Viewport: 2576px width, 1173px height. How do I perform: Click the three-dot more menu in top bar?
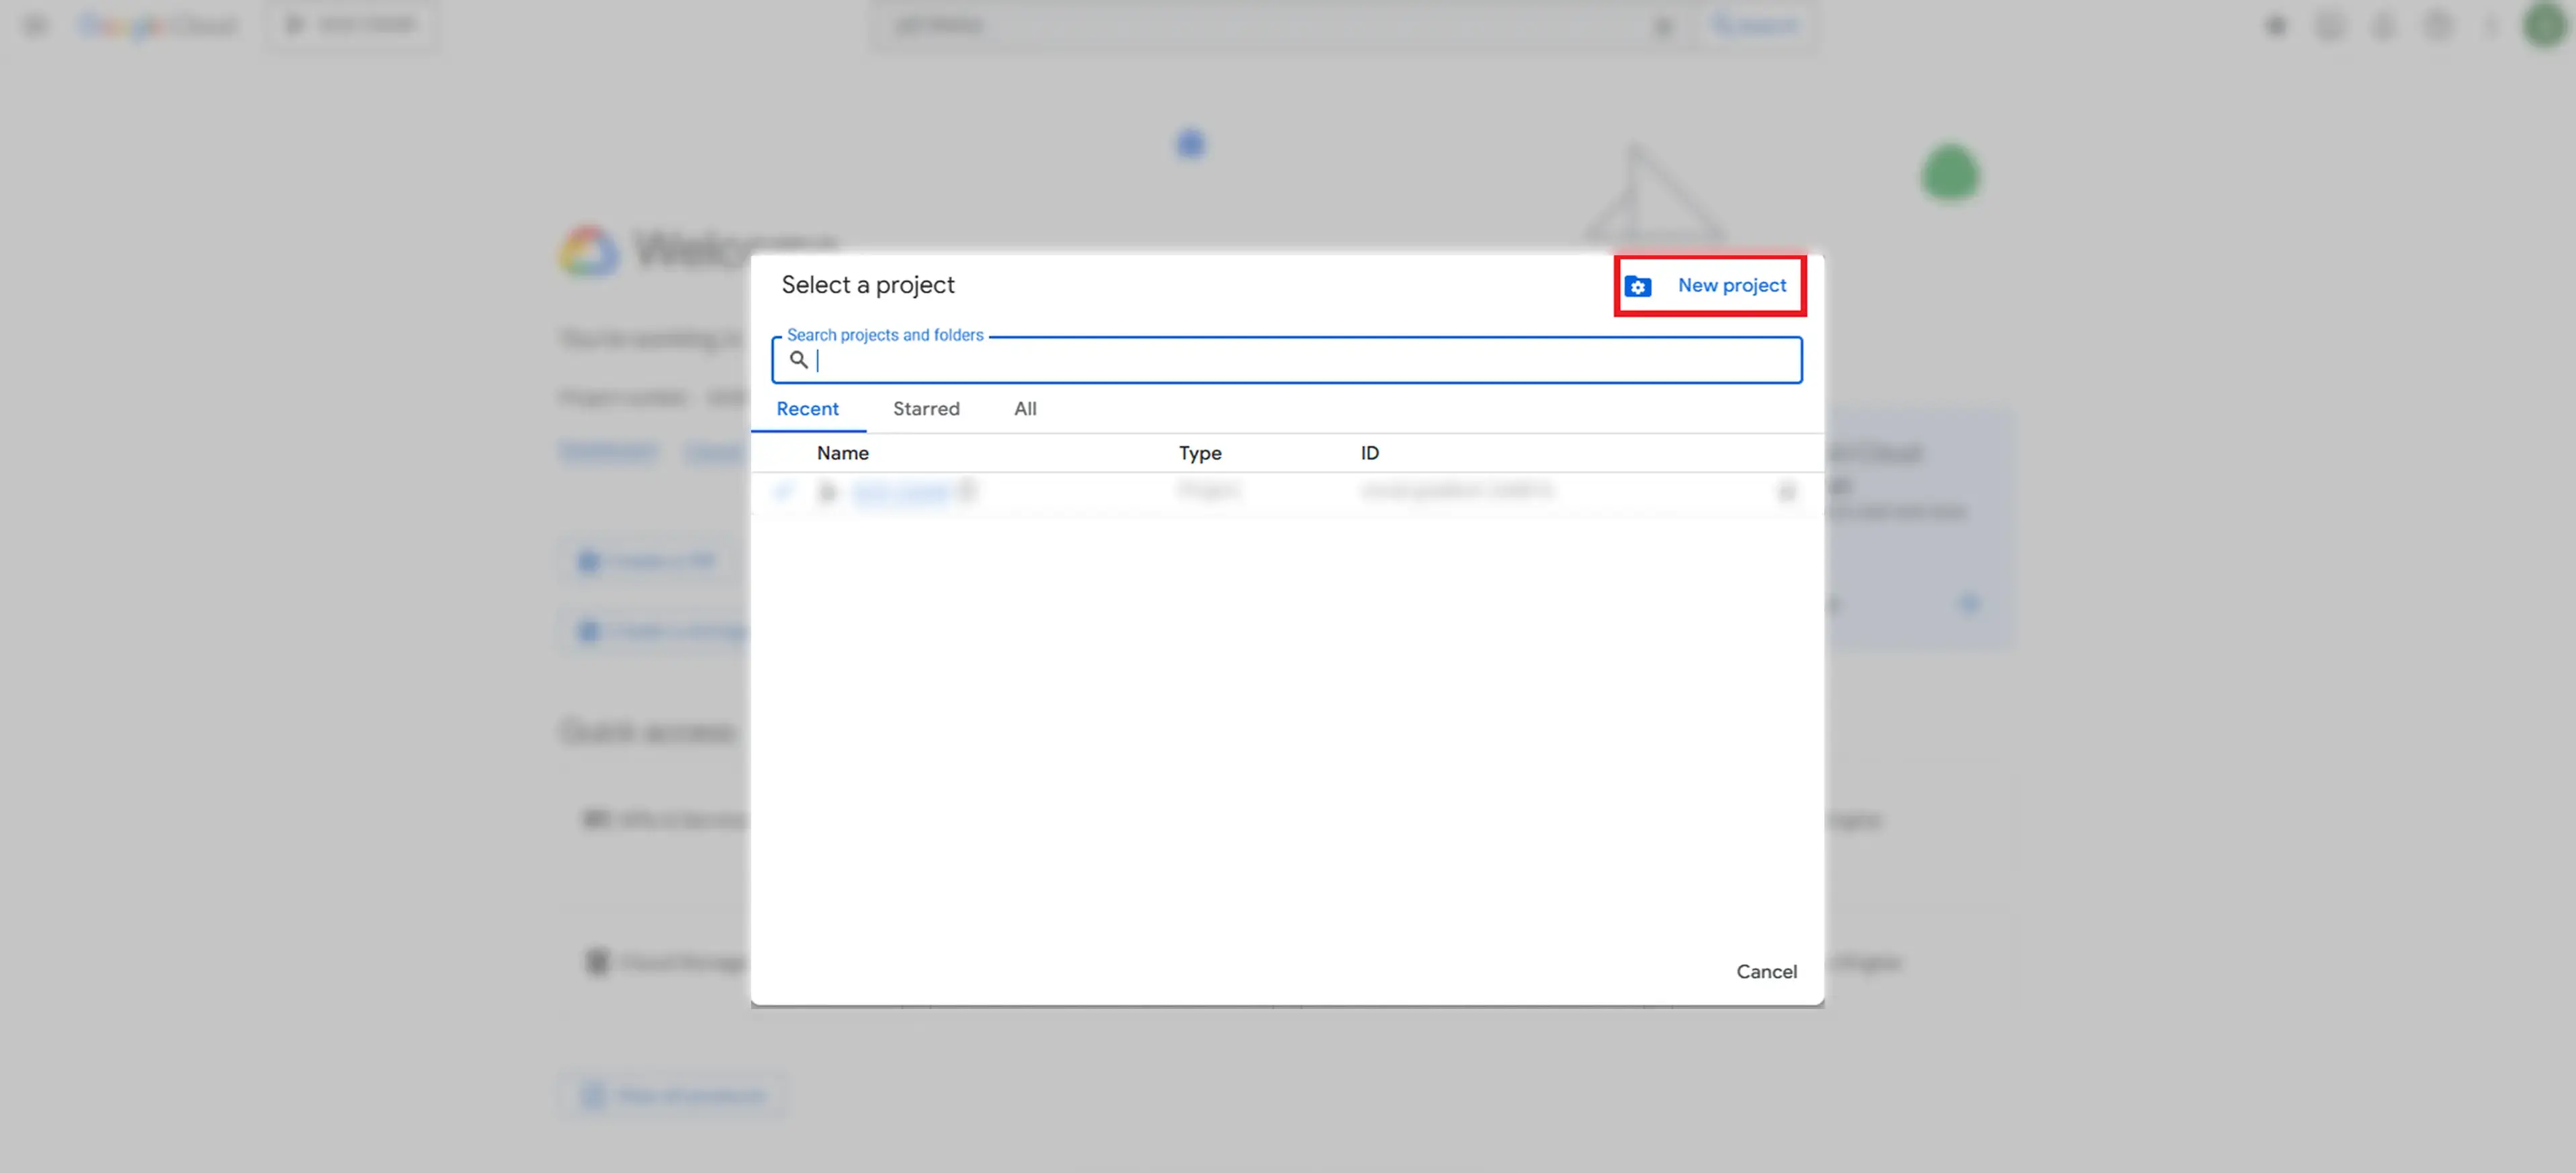[x=2491, y=26]
